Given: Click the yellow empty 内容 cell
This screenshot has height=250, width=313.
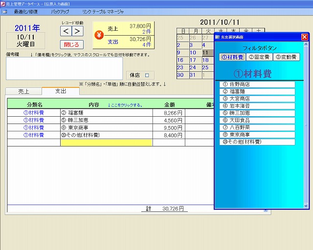Looking at the screenshot, I should 106,143.
